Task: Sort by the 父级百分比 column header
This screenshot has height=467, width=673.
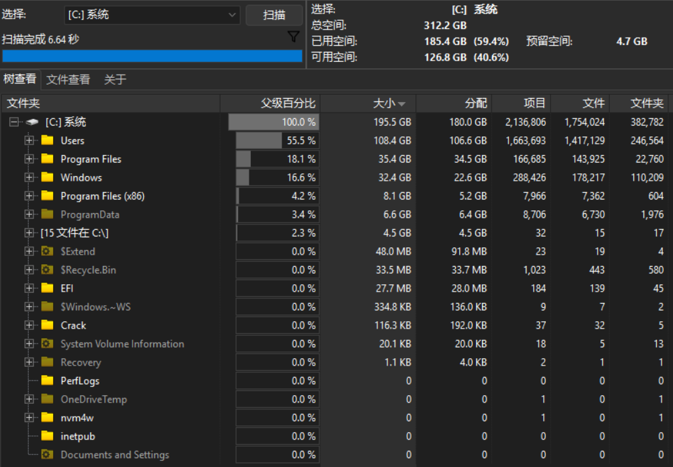Action: (270, 103)
